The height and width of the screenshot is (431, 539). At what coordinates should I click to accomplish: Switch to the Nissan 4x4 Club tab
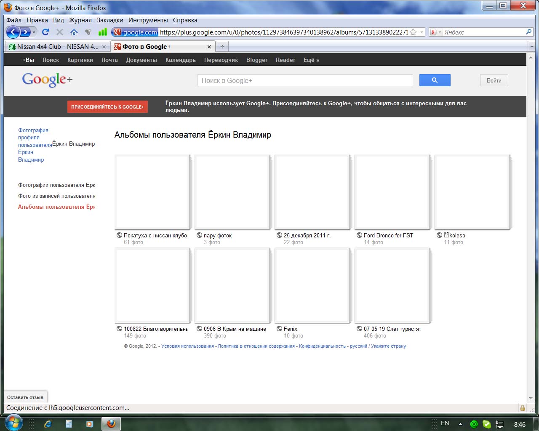tap(58, 47)
